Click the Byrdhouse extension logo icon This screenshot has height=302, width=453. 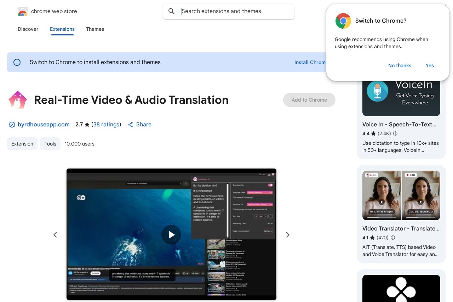coord(18,100)
